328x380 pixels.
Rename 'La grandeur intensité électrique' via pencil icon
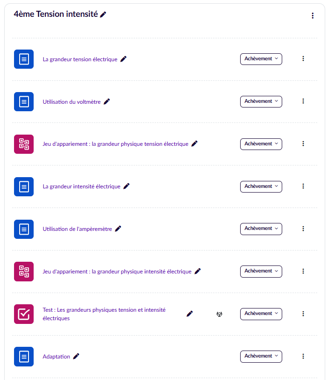pos(127,186)
